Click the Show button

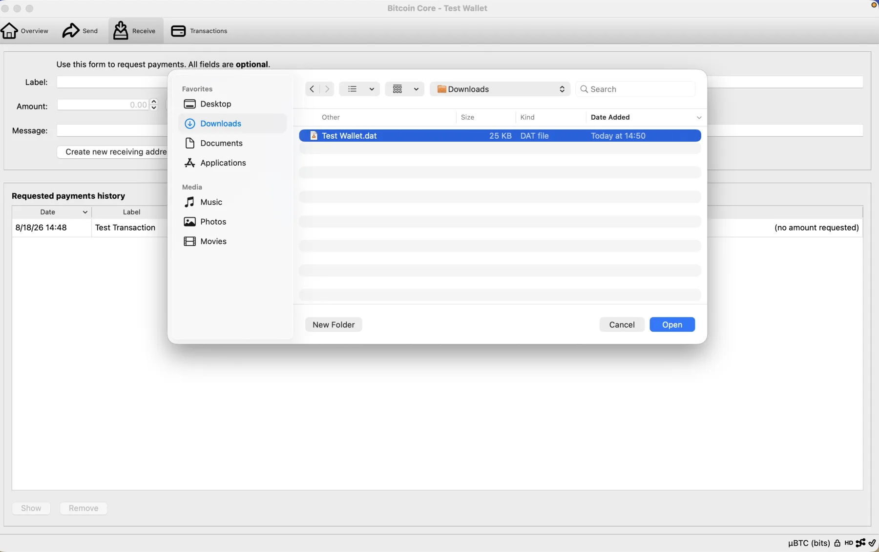pyautogui.click(x=31, y=509)
